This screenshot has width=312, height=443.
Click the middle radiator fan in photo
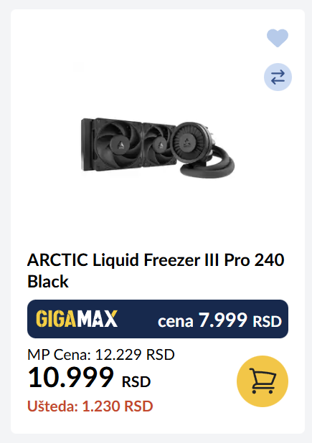click(159, 145)
